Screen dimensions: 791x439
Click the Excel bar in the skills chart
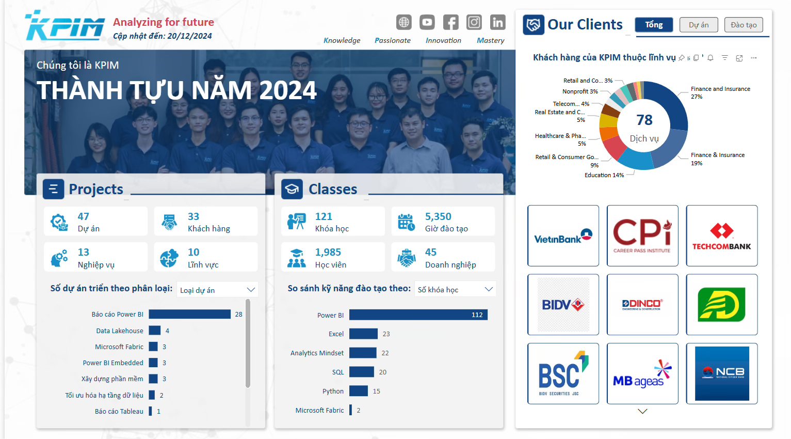363,334
